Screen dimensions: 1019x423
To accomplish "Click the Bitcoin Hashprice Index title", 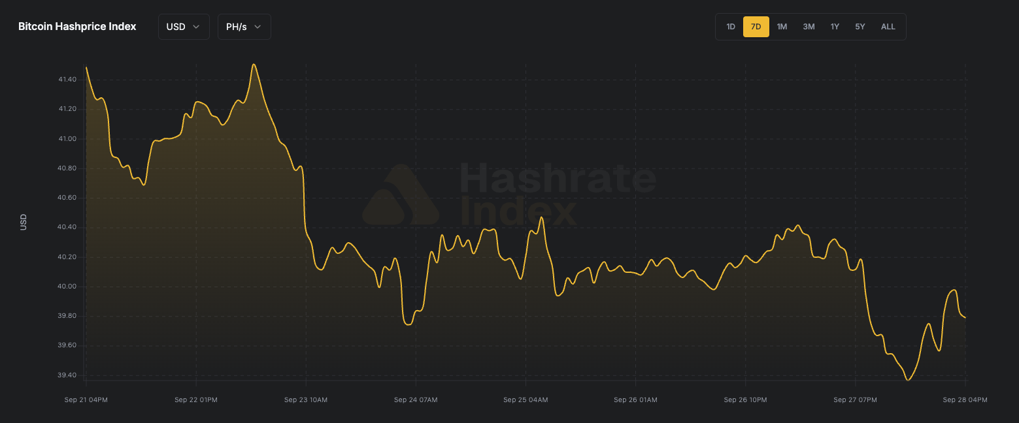I will (77, 27).
